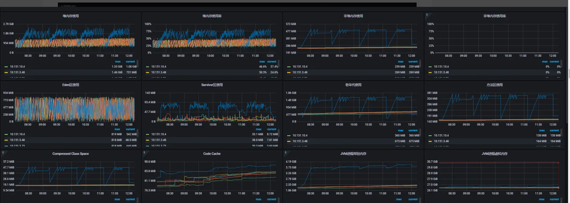Toggle series 10.151.3.48 in Eden区使用 legend

(17, 140)
